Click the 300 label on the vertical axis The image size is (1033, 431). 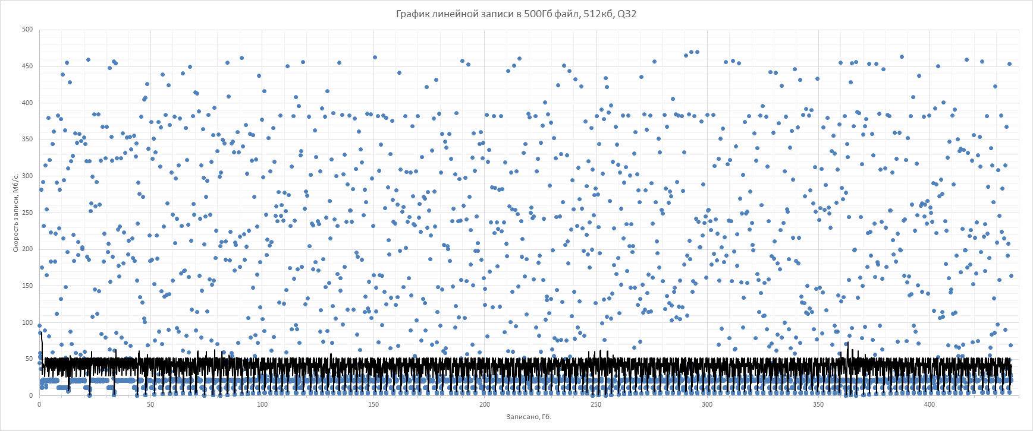pos(27,176)
